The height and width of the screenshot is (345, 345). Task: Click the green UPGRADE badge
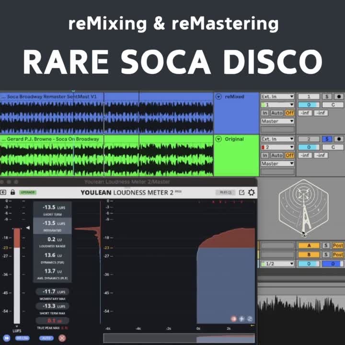pyautogui.click(x=28, y=192)
